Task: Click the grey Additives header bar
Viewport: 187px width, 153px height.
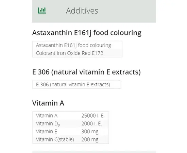Action: click(94, 11)
